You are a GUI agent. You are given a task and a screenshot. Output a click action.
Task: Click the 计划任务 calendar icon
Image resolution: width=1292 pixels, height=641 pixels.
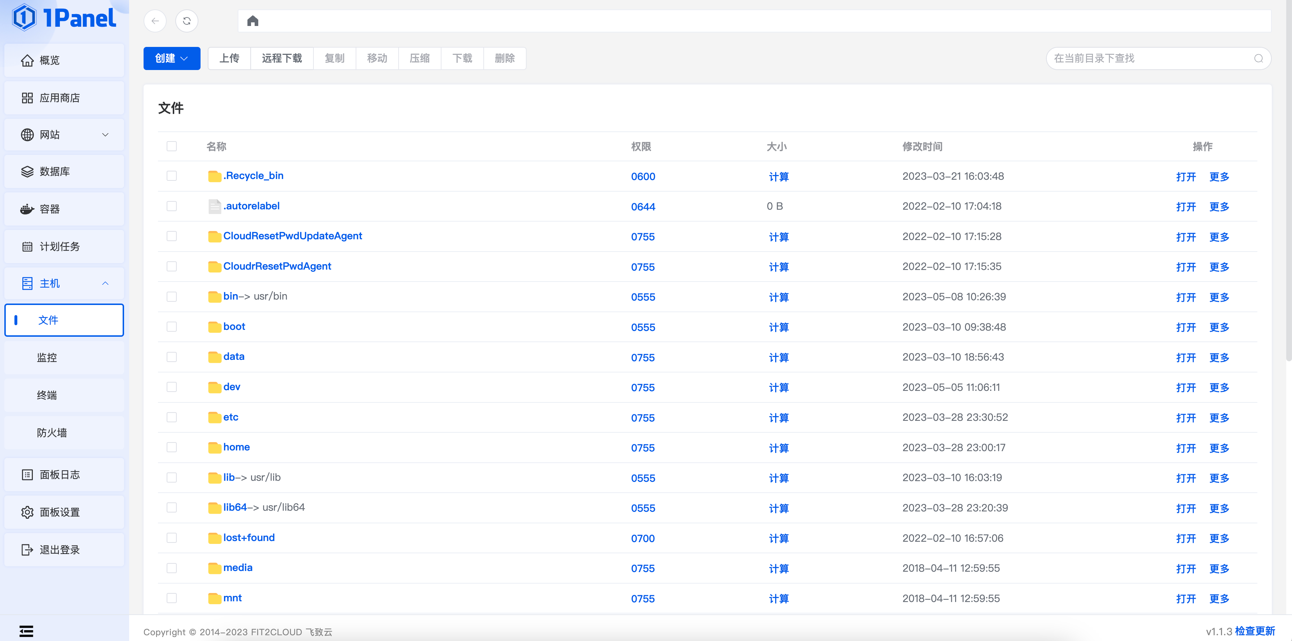[x=27, y=247]
